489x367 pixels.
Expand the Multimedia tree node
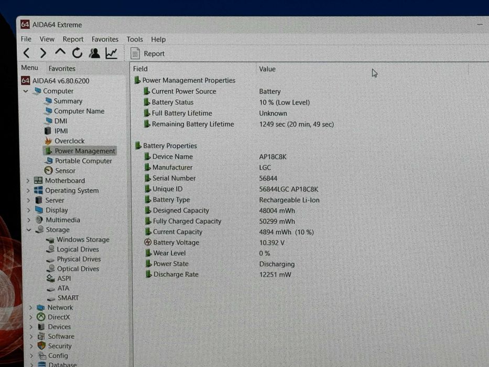pyautogui.click(x=29, y=220)
